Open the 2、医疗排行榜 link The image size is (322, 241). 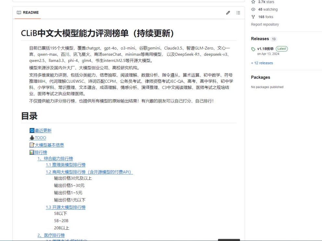click(x=51, y=235)
